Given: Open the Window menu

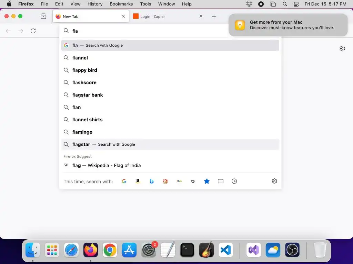Looking at the screenshot, I should pyautogui.click(x=167, y=4).
